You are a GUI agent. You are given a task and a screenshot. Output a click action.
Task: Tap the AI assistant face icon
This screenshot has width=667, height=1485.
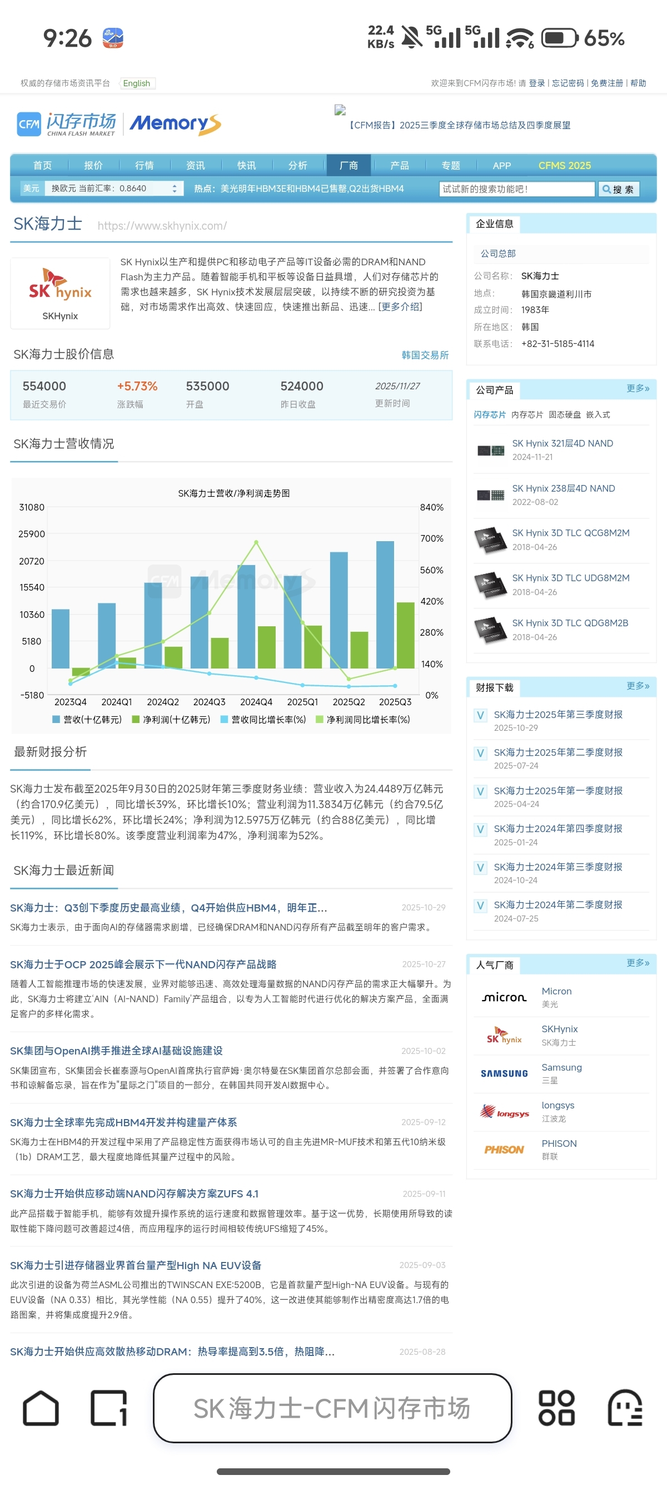[x=625, y=1408]
